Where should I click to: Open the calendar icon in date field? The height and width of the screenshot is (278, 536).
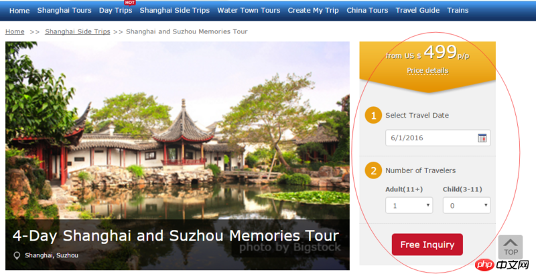coord(482,138)
